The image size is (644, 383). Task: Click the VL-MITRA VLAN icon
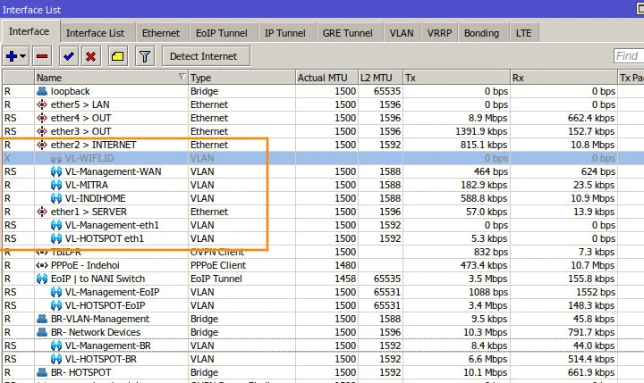coord(56,185)
